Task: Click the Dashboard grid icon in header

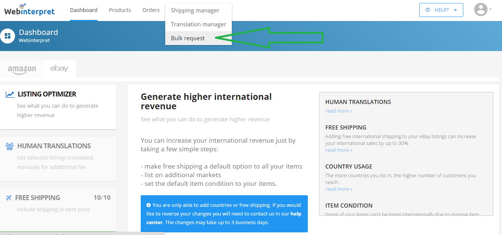Action: tap(8, 36)
